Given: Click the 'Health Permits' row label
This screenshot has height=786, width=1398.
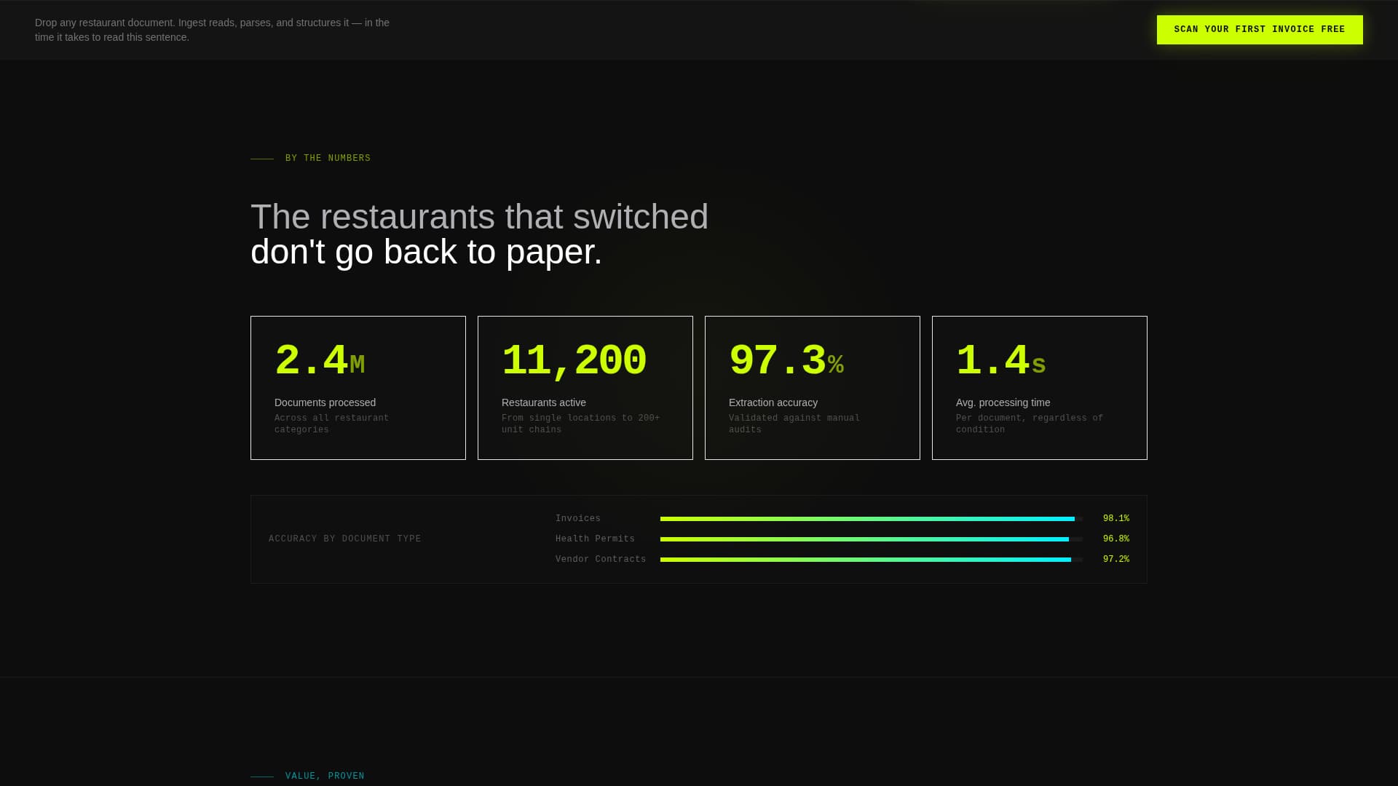Looking at the screenshot, I should (595, 539).
